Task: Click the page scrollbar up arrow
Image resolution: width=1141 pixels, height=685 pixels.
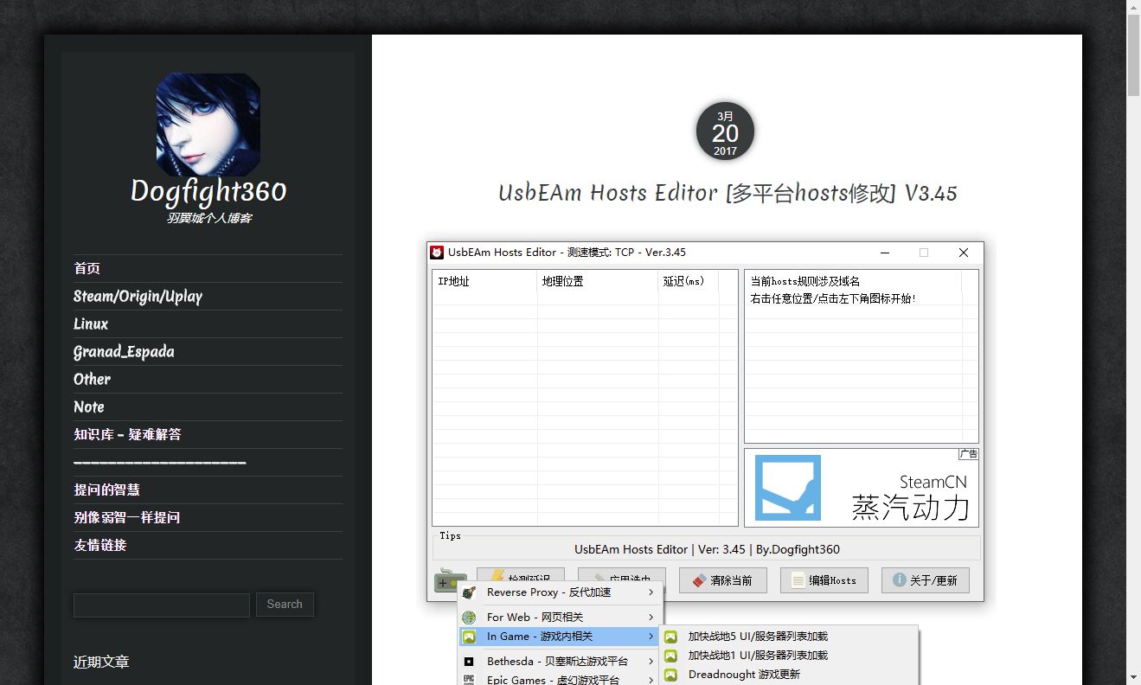Action: (1133, 7)
